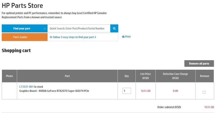
Task: Focus the Quick Search input field
Action: point(79,28)
